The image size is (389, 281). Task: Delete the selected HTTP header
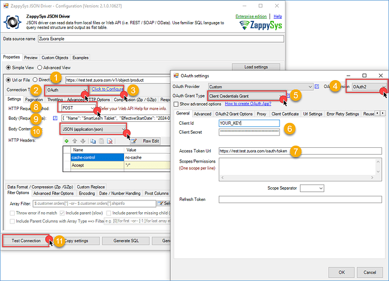coord(110,141)
